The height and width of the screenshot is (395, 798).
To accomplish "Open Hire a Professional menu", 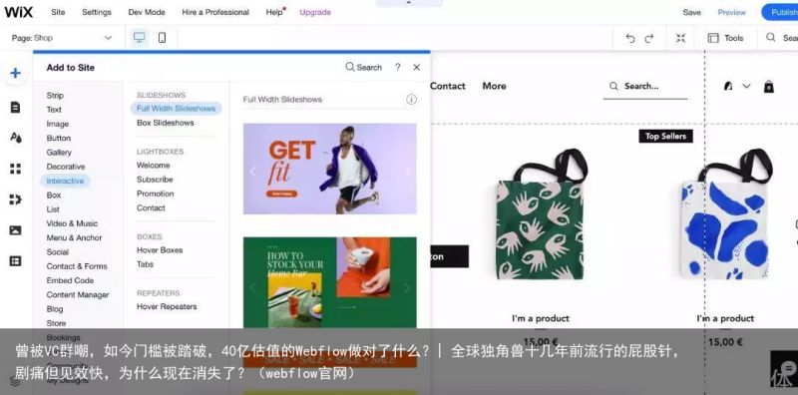I will [x=215, y=12].
